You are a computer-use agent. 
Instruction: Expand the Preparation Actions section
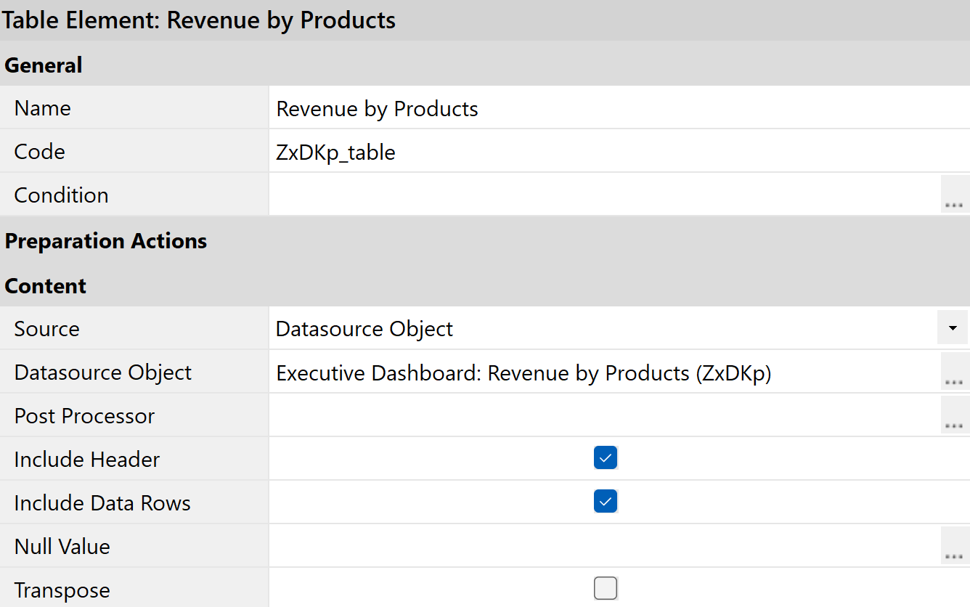(106, 241)
